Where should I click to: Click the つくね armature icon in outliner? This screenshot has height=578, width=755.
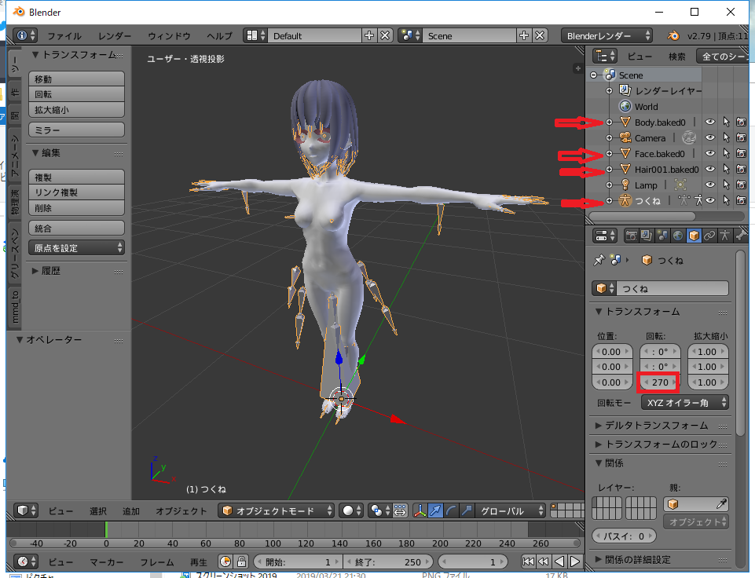pyautogui.click(x=625, y=200)
